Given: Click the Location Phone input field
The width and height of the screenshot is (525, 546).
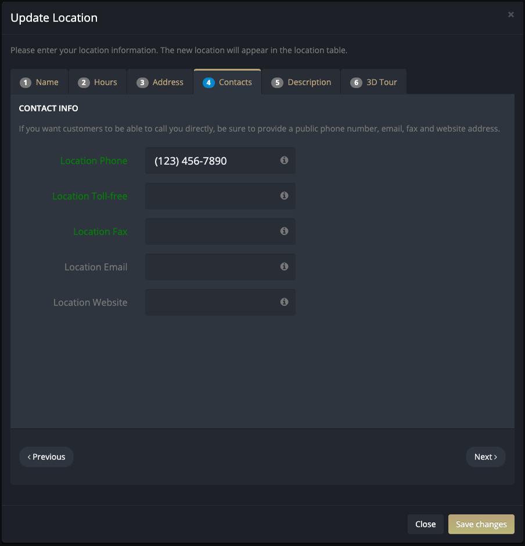Looking at the screenshot, I should pos(220,160).
